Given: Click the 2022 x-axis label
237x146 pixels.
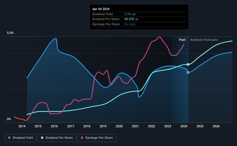Looking at the screenshot, I should 152,126.
